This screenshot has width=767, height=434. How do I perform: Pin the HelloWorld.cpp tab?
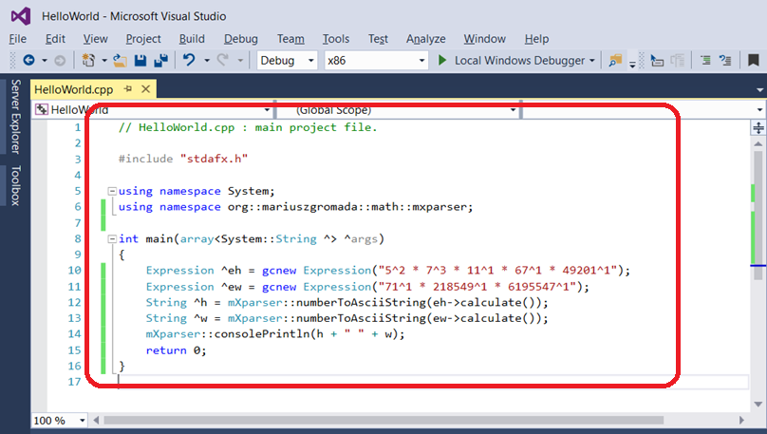click(128, 89)
